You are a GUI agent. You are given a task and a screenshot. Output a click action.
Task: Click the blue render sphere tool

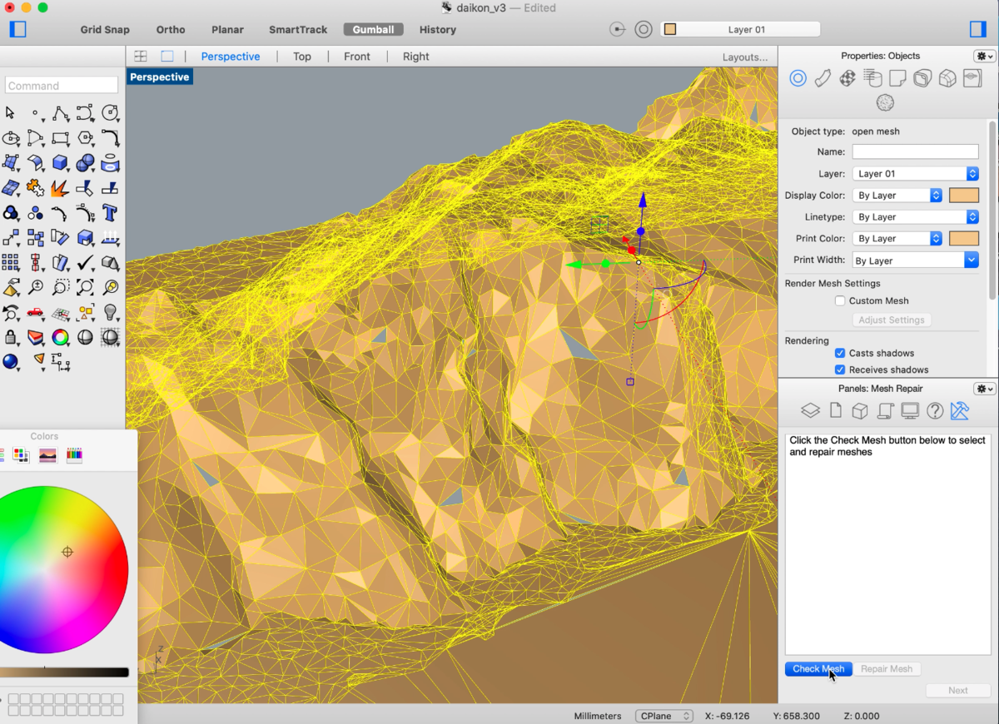[x=10, y=362]
